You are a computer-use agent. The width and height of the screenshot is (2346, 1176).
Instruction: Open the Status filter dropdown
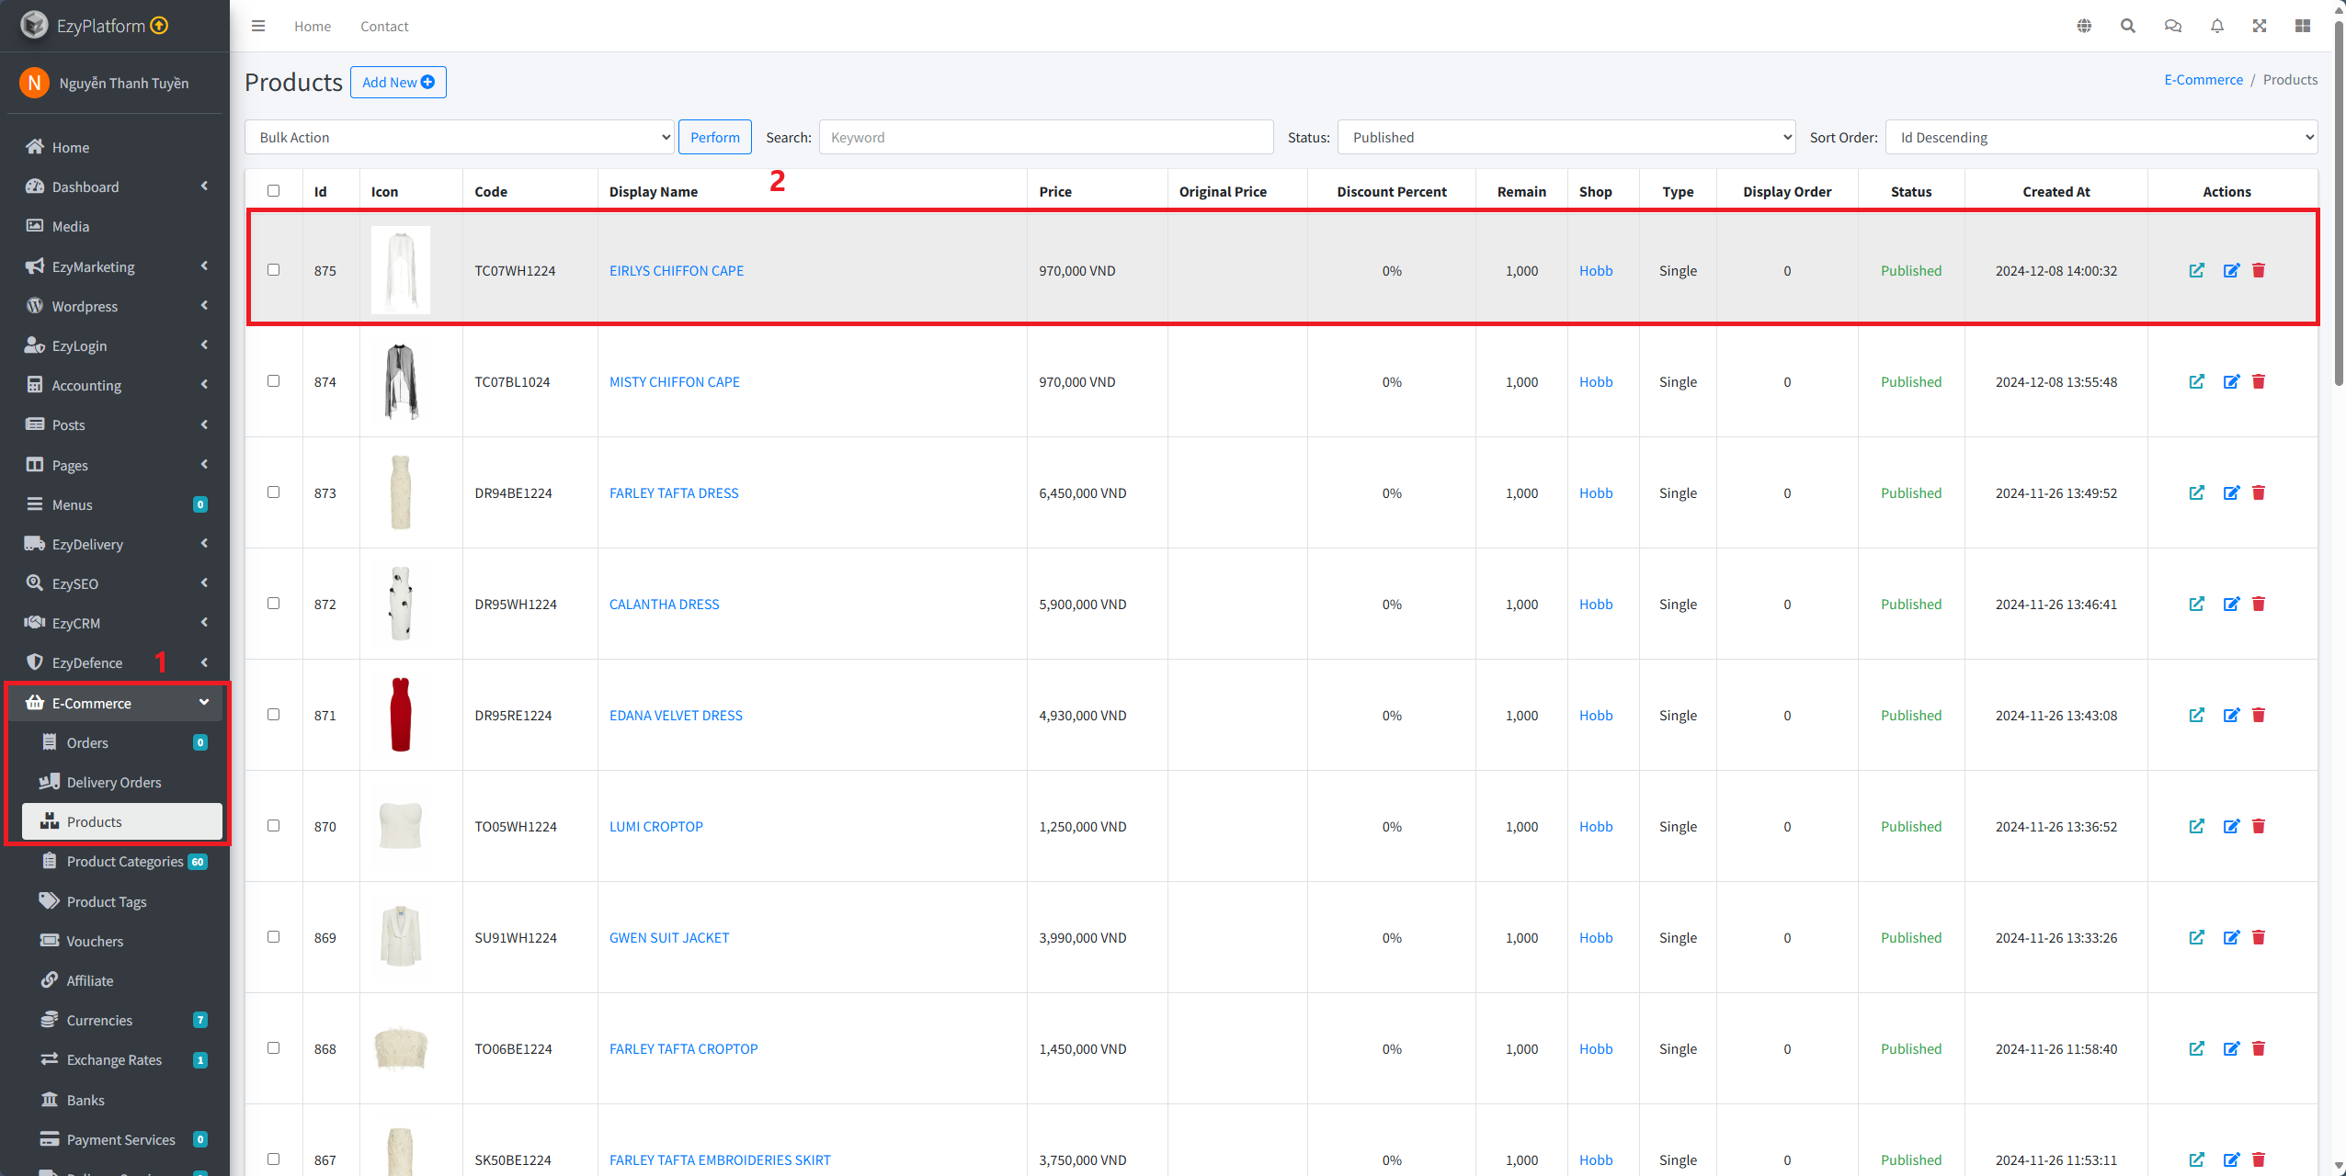click(1566, 137)
